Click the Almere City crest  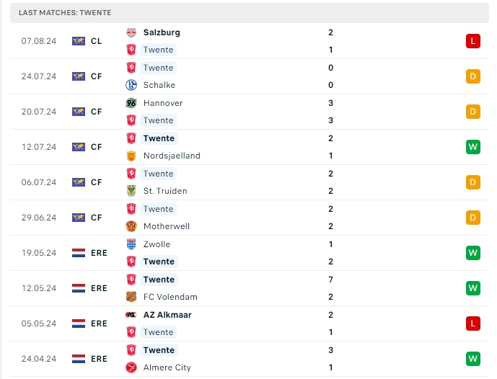pyautogui.click(x=131, y=367)
